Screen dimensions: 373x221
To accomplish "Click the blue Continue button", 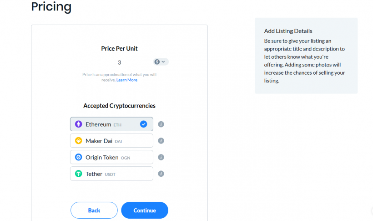I will tap(145, 210).
